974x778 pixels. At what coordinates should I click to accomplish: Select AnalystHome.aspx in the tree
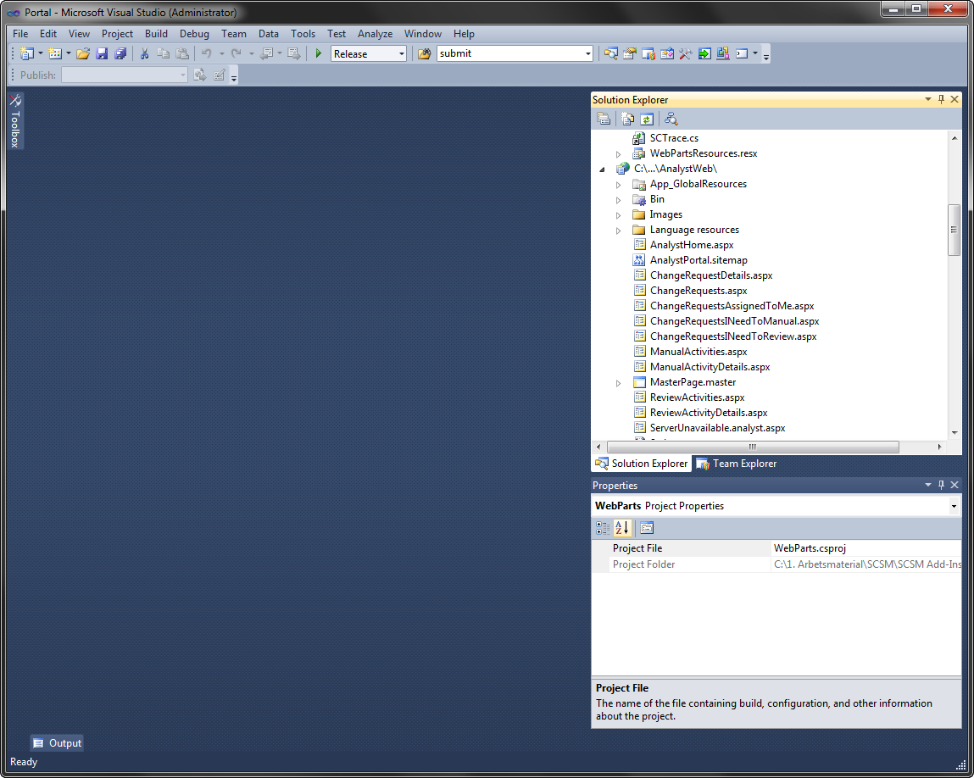click(692, 245)
